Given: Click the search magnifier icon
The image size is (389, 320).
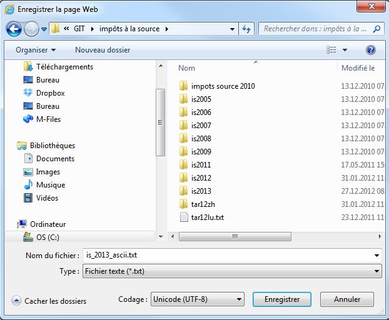Looking at the screenshot, I should (376, 29).
